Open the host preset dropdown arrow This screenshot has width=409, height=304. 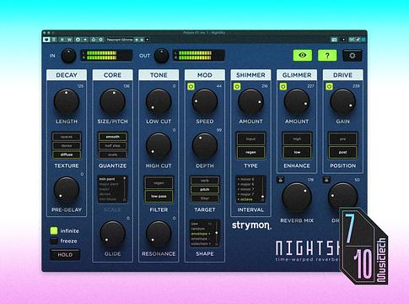148,40
